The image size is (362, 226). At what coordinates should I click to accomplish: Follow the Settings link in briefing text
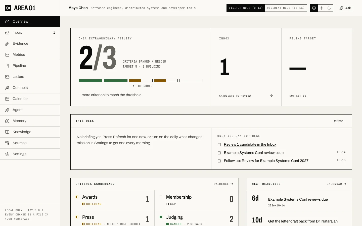(x=101, y=143)
